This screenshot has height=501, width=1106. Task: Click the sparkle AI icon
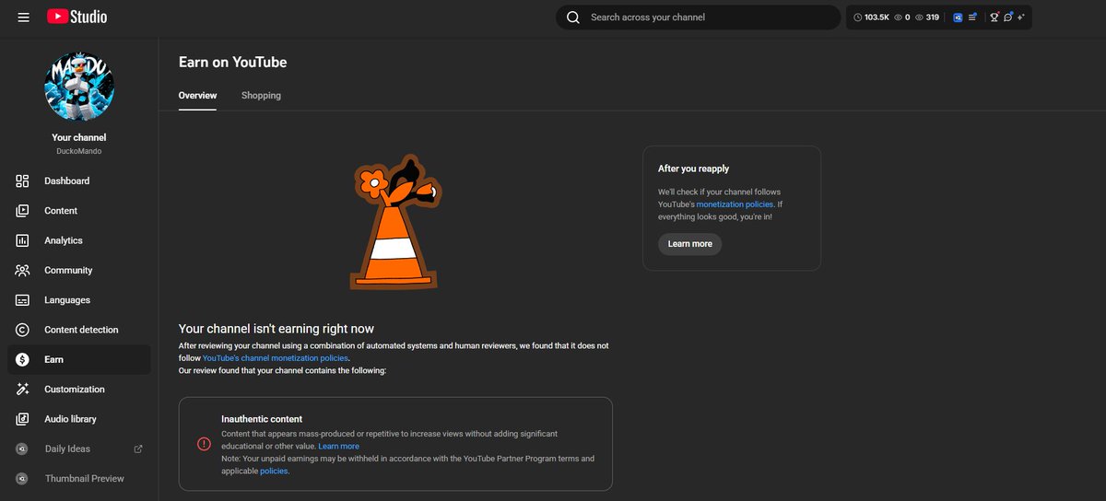pyautogui.click(x=1021, y=17)
